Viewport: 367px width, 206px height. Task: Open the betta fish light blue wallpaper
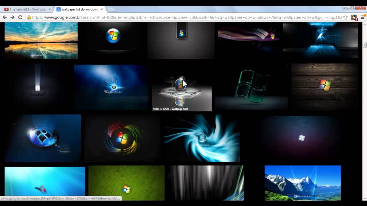point(45,183)
